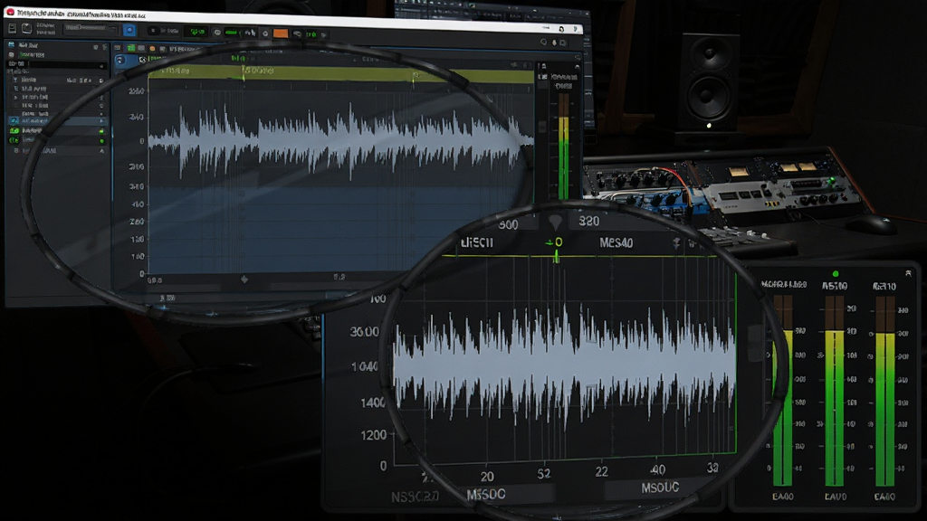Image resolution: width=927 pixels, height=521 pixels.
Task: Click the EAU0 label under middle meter
Action: coord(836,497)
